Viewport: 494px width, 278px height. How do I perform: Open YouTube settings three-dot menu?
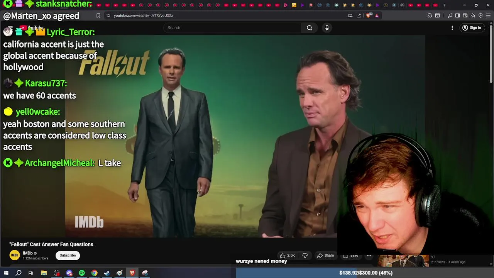pos(452,28)
